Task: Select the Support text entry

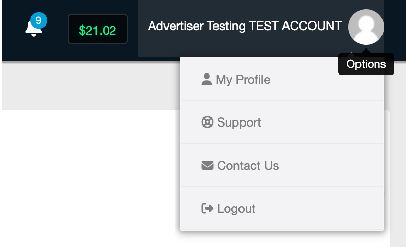Action: 239,122
